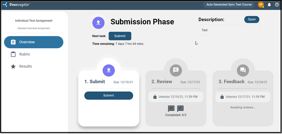This screenshot has width=282, height=134.
Task: Click the lock icon in Feedback card
Action: [x=222, y=97]
